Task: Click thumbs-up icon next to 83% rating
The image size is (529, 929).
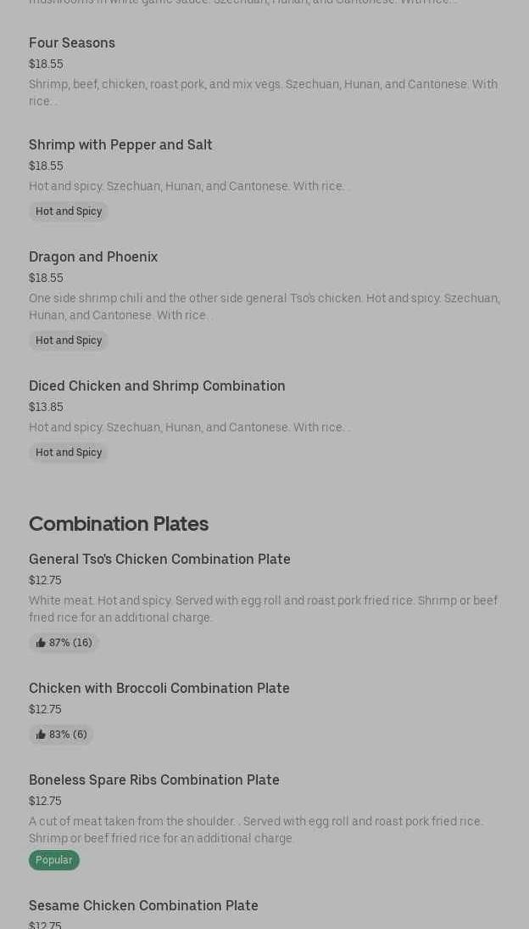Action: (x=41, y=735)
